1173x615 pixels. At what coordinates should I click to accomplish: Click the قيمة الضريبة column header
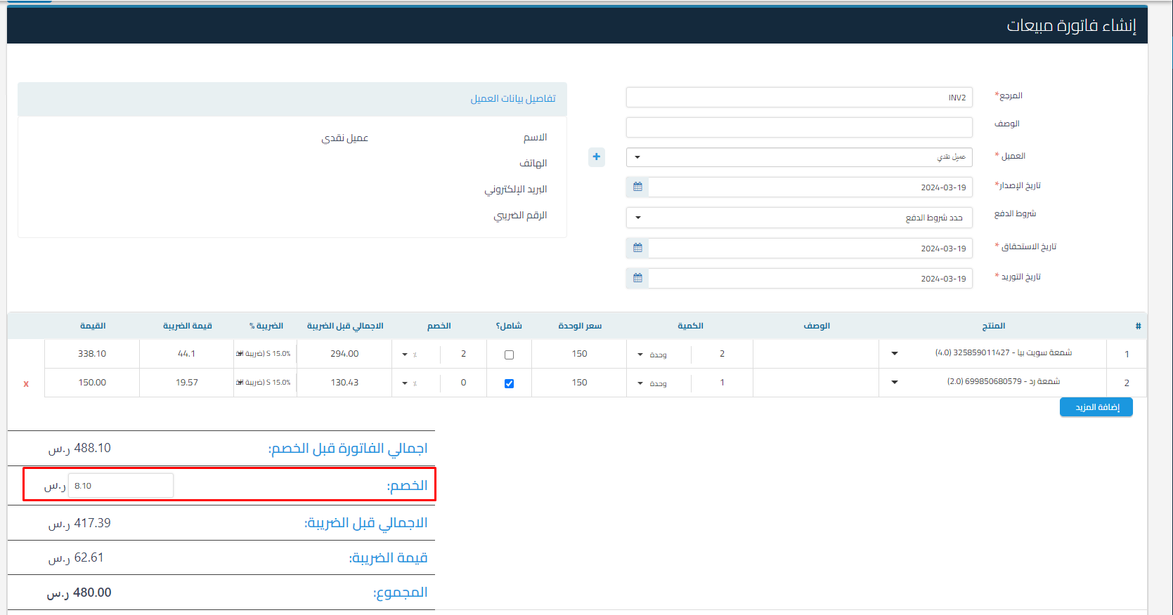click(x=188, y=326)
